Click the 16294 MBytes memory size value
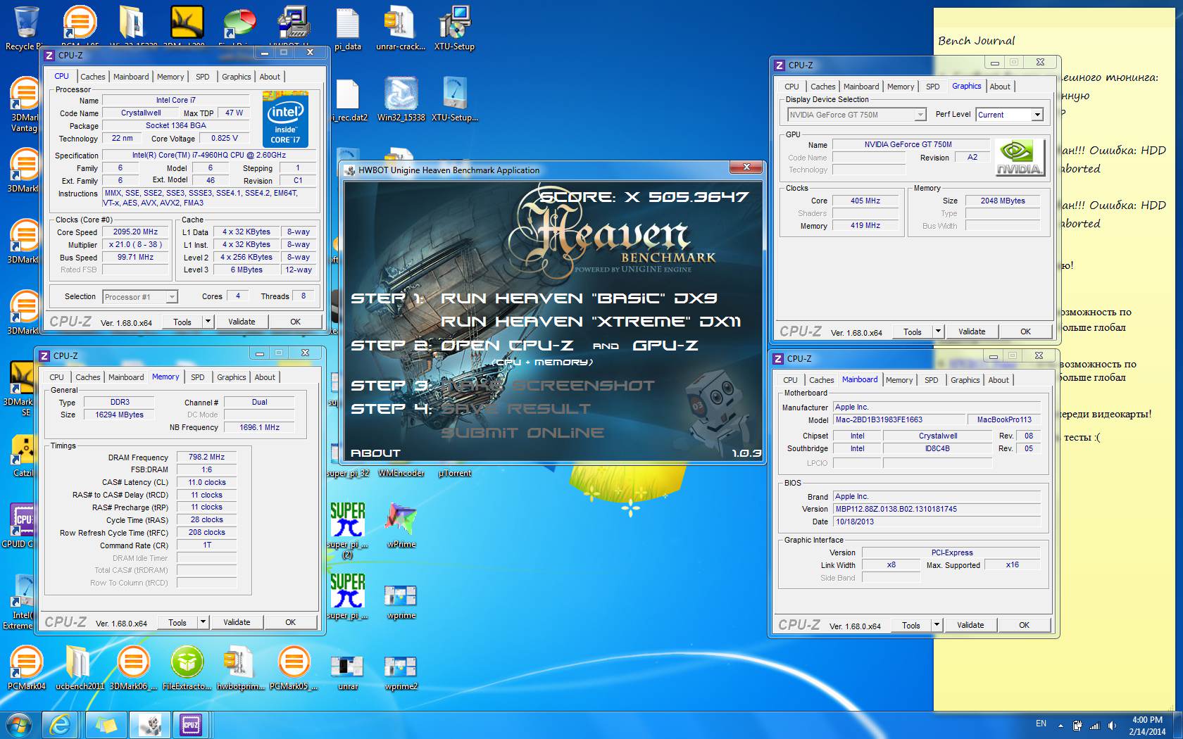The image size is (1183, 739). [119, 415]
